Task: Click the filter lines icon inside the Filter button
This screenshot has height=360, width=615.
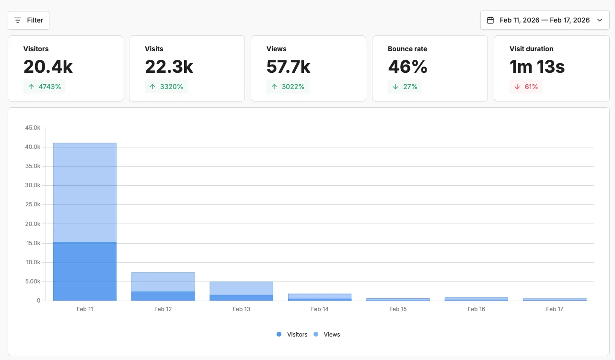Action: (18, 20)
